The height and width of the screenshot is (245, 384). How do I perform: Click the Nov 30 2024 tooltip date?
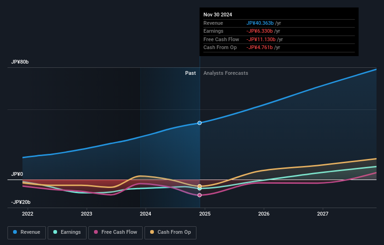217,14
